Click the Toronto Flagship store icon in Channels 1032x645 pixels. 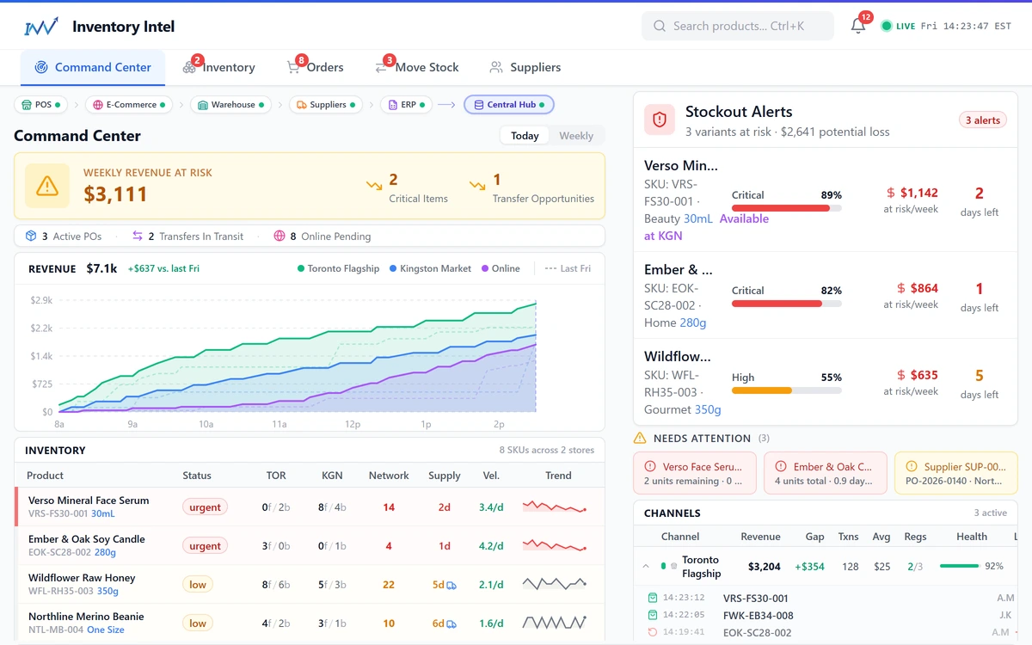673,566
